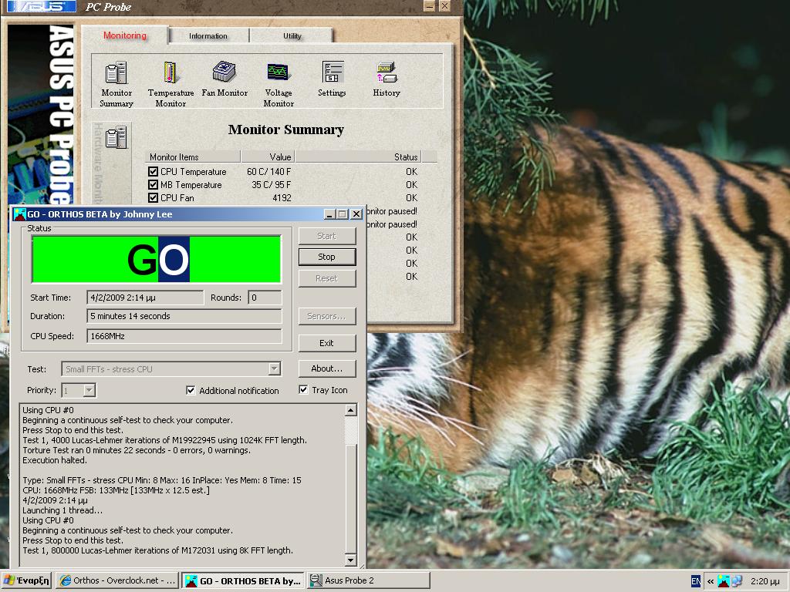Open the Fan Monitor icon
Viewport: 790px width, 592px height.
(x=225, y=79)
